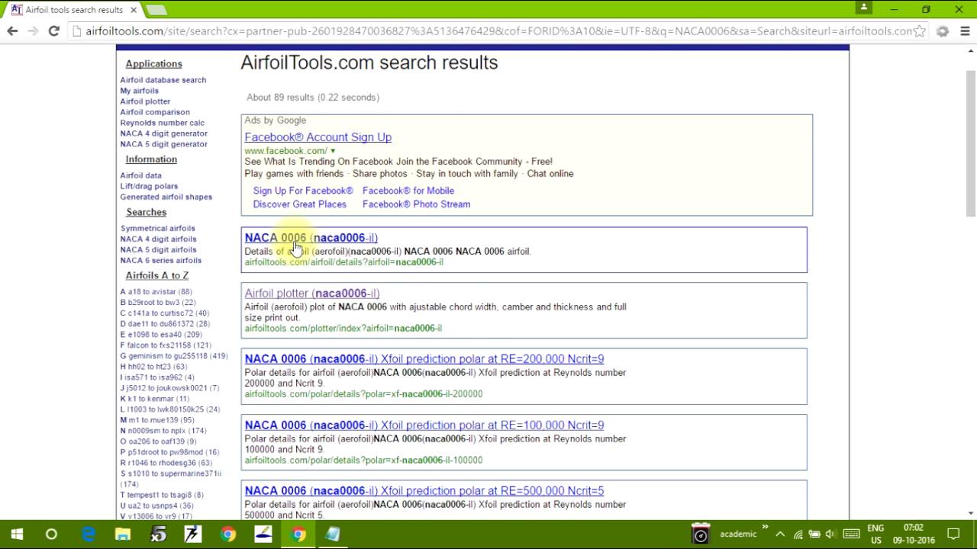Go back to the previous page

pyautogui.click(x=12, y=31)
